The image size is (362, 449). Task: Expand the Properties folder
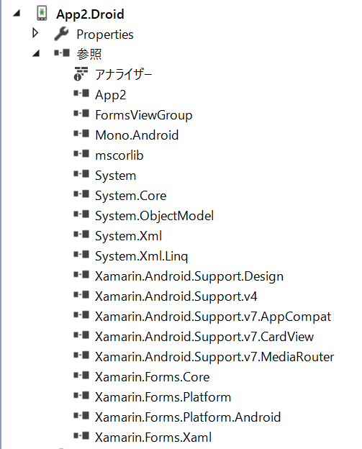(35, 33)
